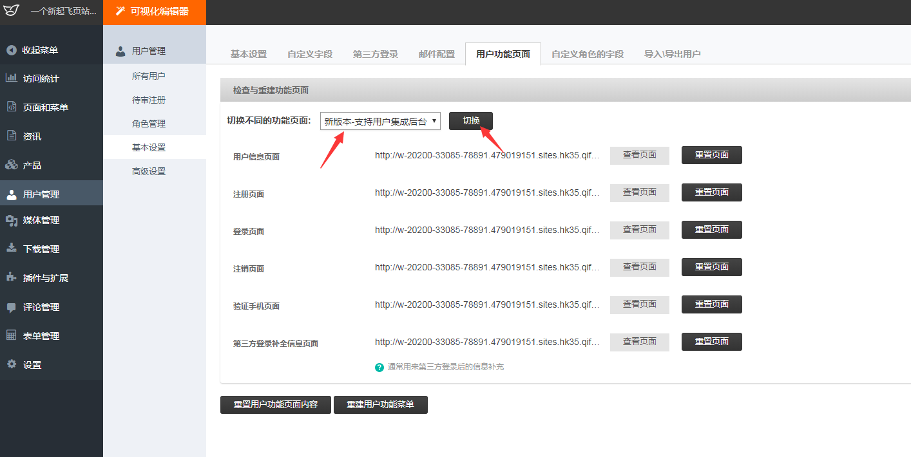Click the 产品 cubes icon
This screenshot has height=457, width=911.
click(x=12, y=165)
